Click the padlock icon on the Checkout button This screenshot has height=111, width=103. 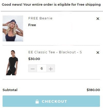pos(37,101)
